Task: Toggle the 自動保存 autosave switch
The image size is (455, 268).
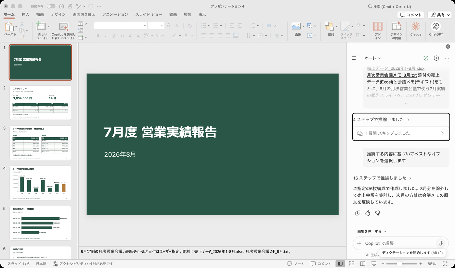Action: [51, 6]
